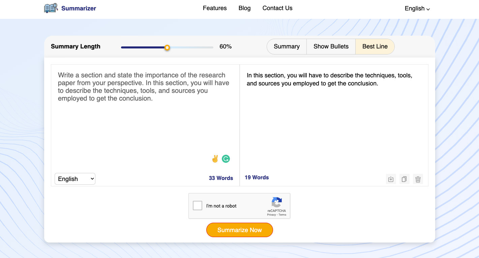Click the Summary Length label
The height and width of the screenshot is (258, 479).
tap(76, 46)
